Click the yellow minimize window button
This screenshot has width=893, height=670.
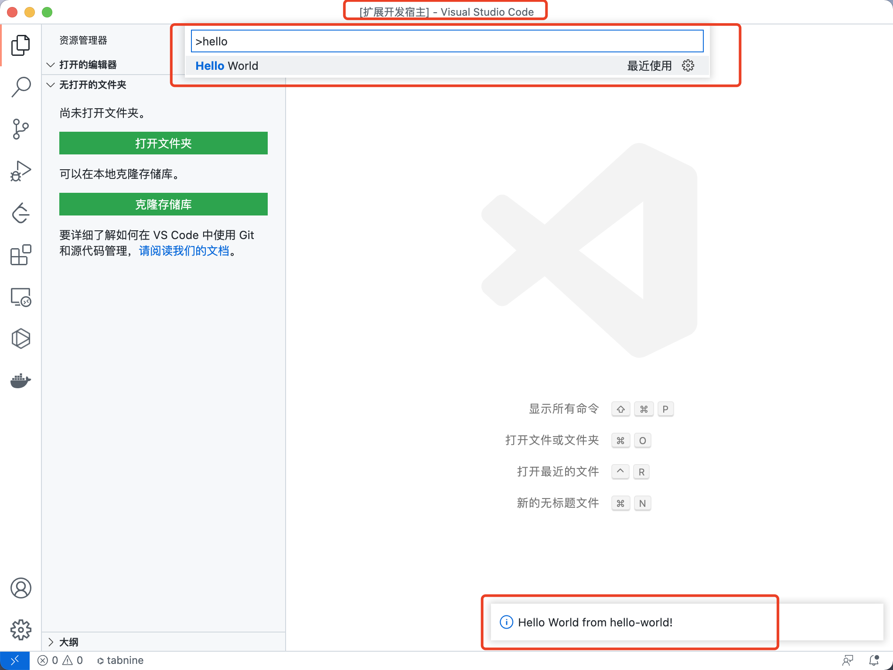pos(30,12)
